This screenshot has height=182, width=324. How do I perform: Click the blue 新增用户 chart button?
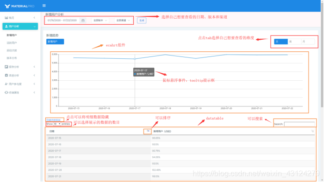point(55,42)
